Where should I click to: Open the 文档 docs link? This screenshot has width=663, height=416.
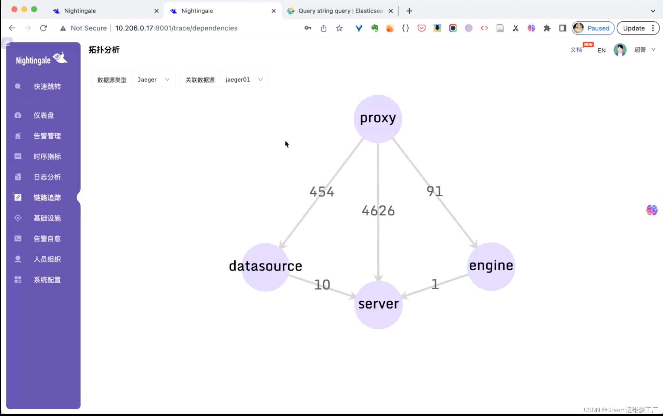[x=576, y=50]
